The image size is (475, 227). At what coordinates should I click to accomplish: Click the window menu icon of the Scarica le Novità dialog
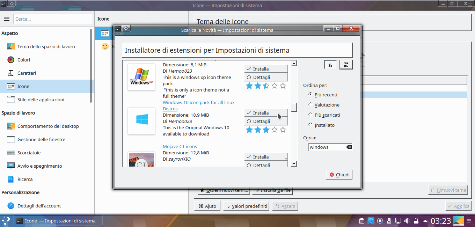pos(118,29)
